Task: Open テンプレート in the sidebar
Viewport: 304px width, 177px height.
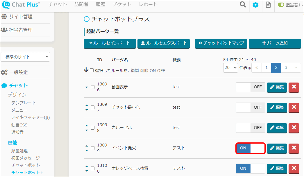Action: point(24,103)
